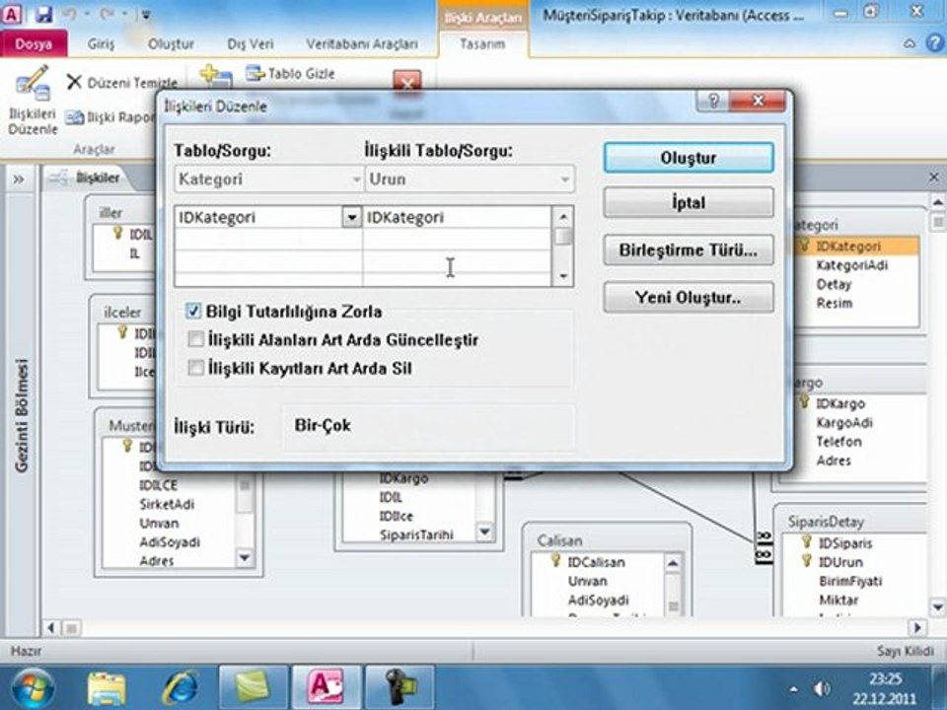This screenshot has height=710, width=947.
Task: Click down arrow of Musteri table list
Action: pos(245,558)
